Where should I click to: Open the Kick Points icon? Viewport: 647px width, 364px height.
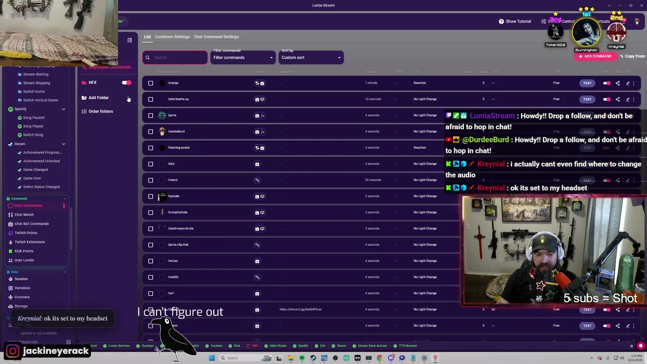[10, 251]
